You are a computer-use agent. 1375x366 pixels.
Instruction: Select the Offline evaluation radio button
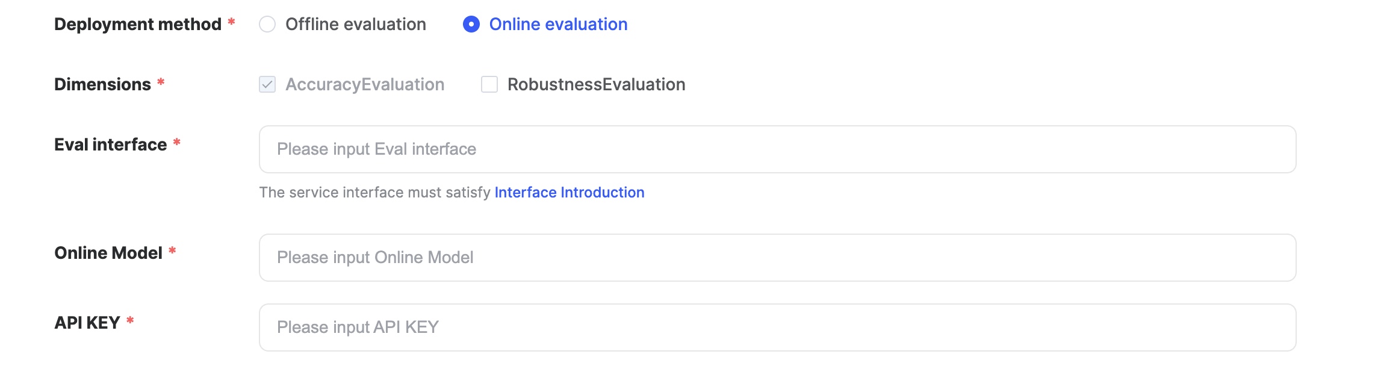pyautogui.click(x=267, y=24)
